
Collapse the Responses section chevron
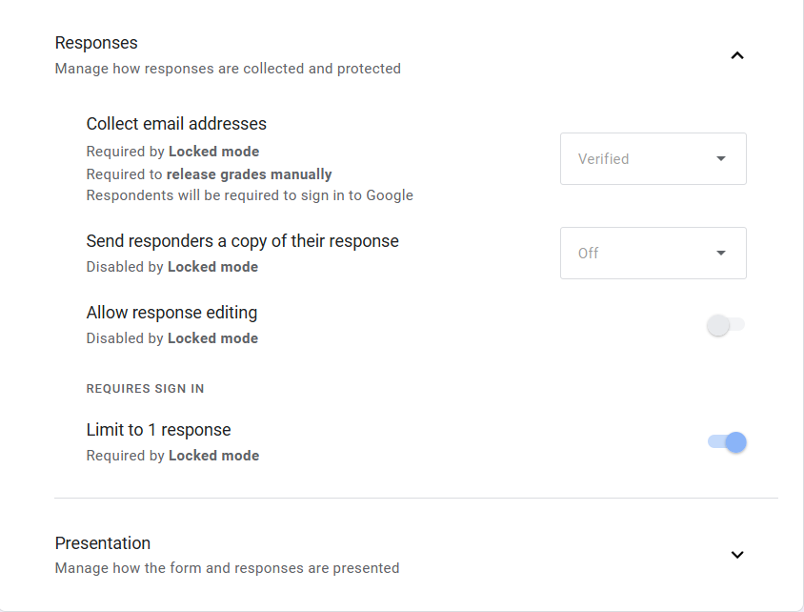click(x=736, y=55)
